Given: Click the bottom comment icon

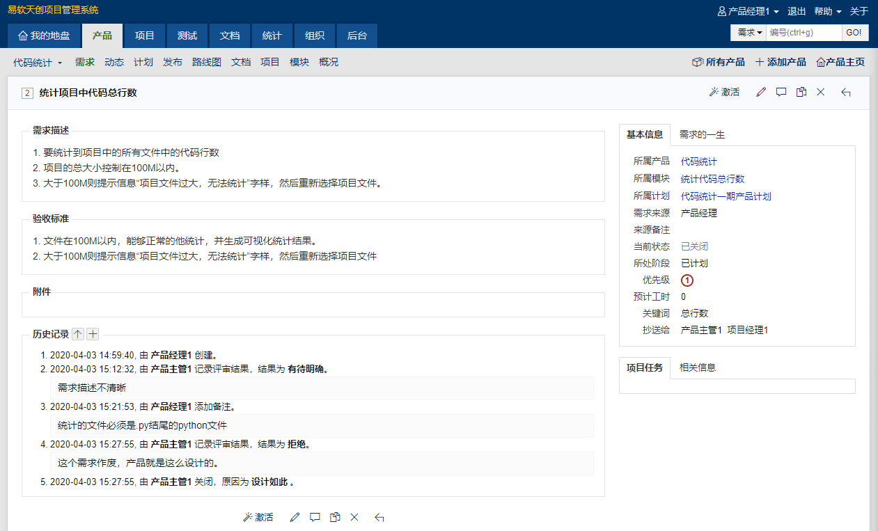Looking at the screenshot, I should pyautogui.click(x=315, y=517).
